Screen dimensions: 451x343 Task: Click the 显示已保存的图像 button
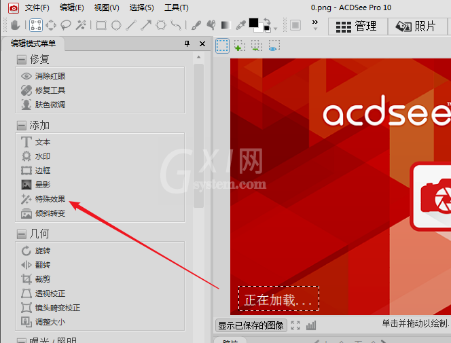[x=251, y=325]
